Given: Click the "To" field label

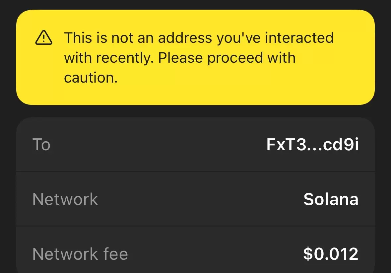Looking at the screenshot, I should click(x=41, y=144).
